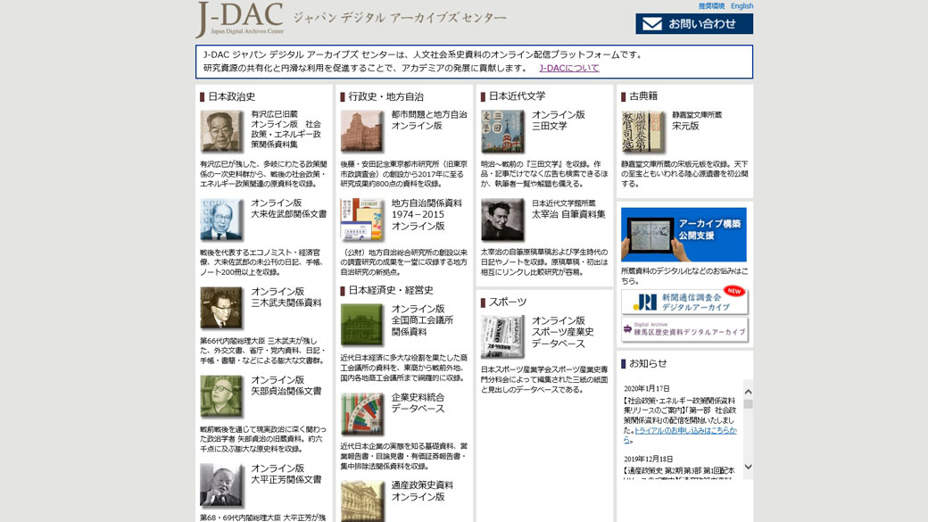The image size is (928, 522).
Task: Open 地方自治関係資料 1974-2015 thumbnail
Action: 361,220
